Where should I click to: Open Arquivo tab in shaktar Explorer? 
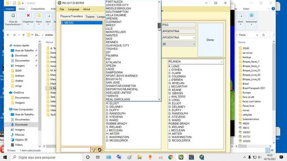pyautogui.click(x=10, y=9)
